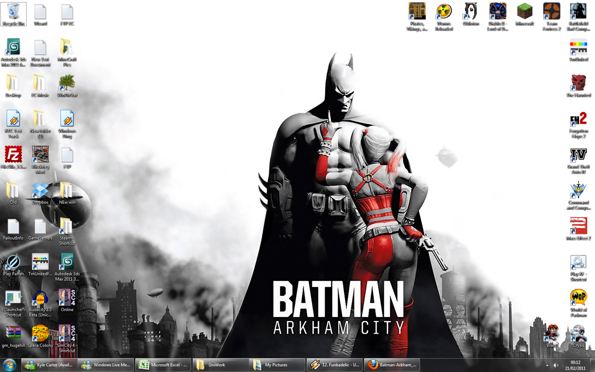Launch Diablo II Lord of Destruction shortcut
This screenshot has width=595, height=372.
click(x=498, y=17)
